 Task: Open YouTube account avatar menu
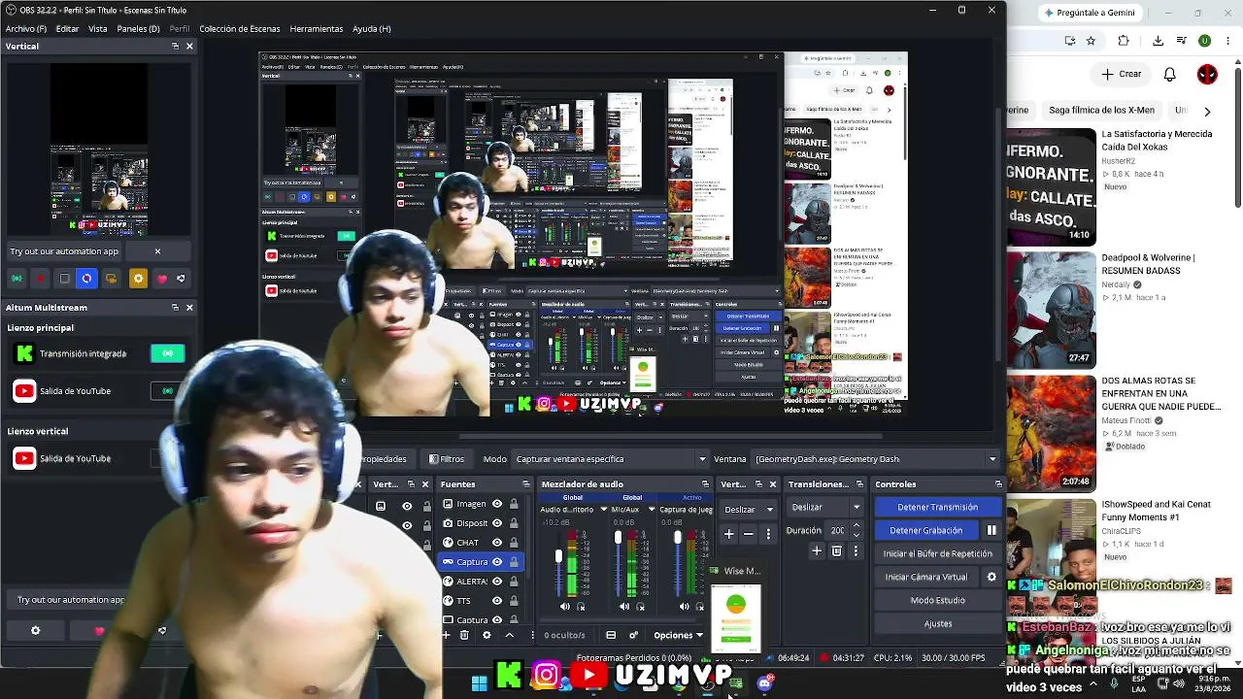pyautogui.click(x=1207, y=74)
